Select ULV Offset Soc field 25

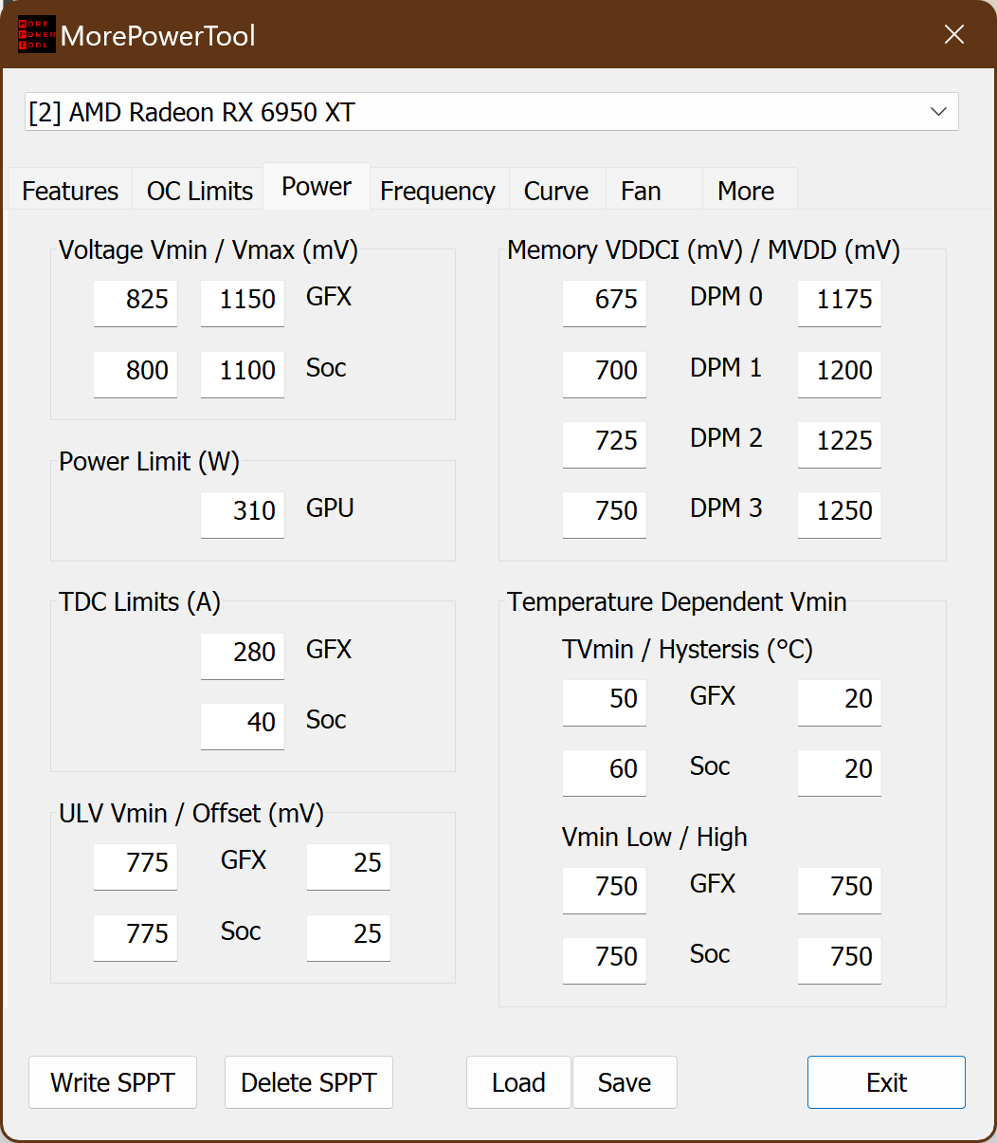349,937
